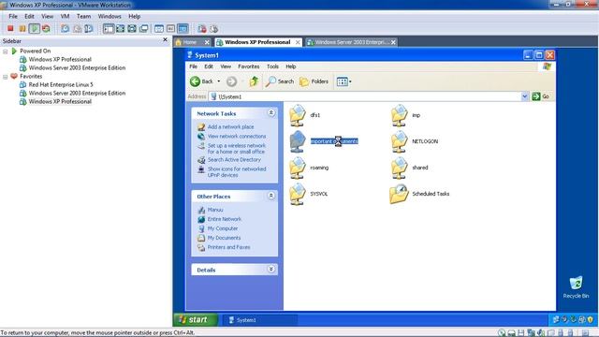Select Windows Server 2003 under Favorites
The height and width of the screenshot is (337, 599).
77,94
